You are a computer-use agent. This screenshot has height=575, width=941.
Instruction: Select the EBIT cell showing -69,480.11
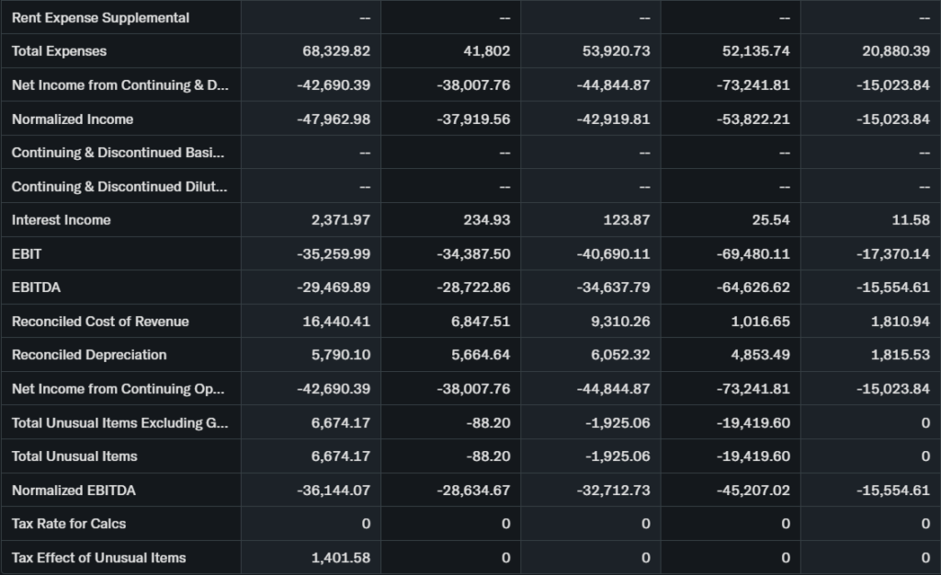point(753,254)
